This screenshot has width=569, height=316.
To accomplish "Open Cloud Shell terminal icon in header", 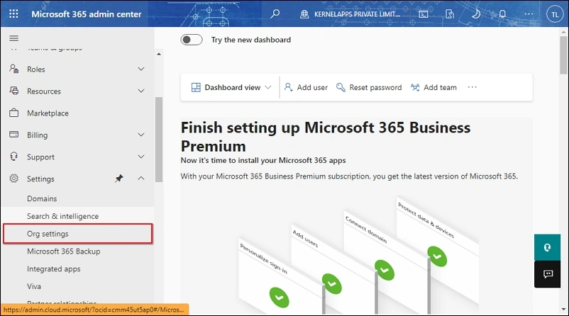I will (424, 14).
